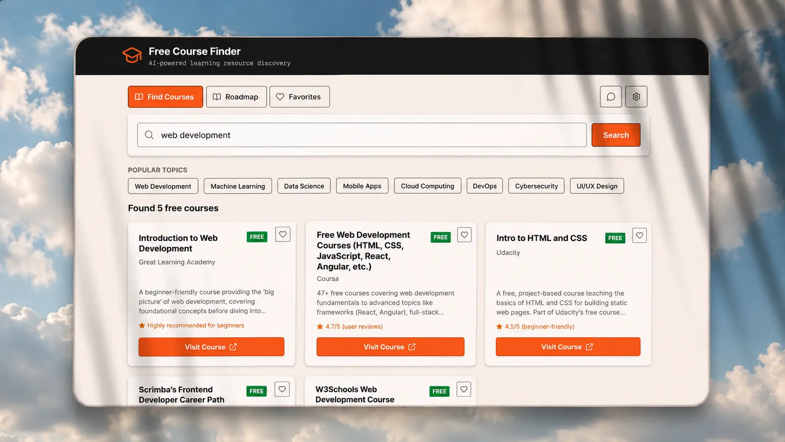Click FREE badge on Free Web Development Courses
This screenshot has width=785, height=442.
click(x=440, y=237)
